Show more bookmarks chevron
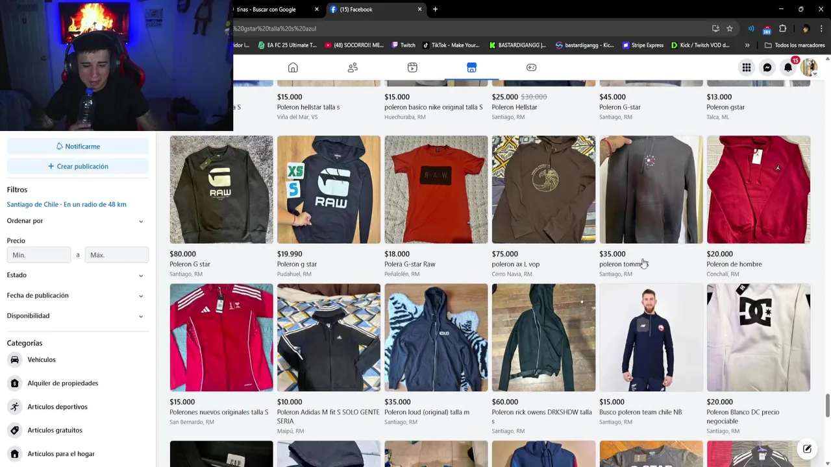Viewport: 831px width, 467px height. click(747, 45)
